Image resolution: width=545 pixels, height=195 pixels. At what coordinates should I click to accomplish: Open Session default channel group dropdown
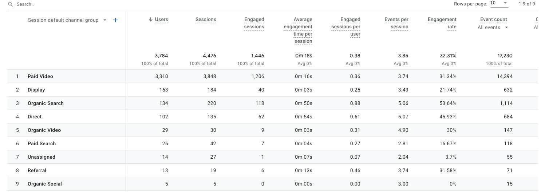coord(105,20)
